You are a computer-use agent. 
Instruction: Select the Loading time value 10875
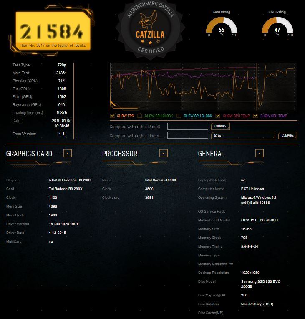(x=62, y=112)
